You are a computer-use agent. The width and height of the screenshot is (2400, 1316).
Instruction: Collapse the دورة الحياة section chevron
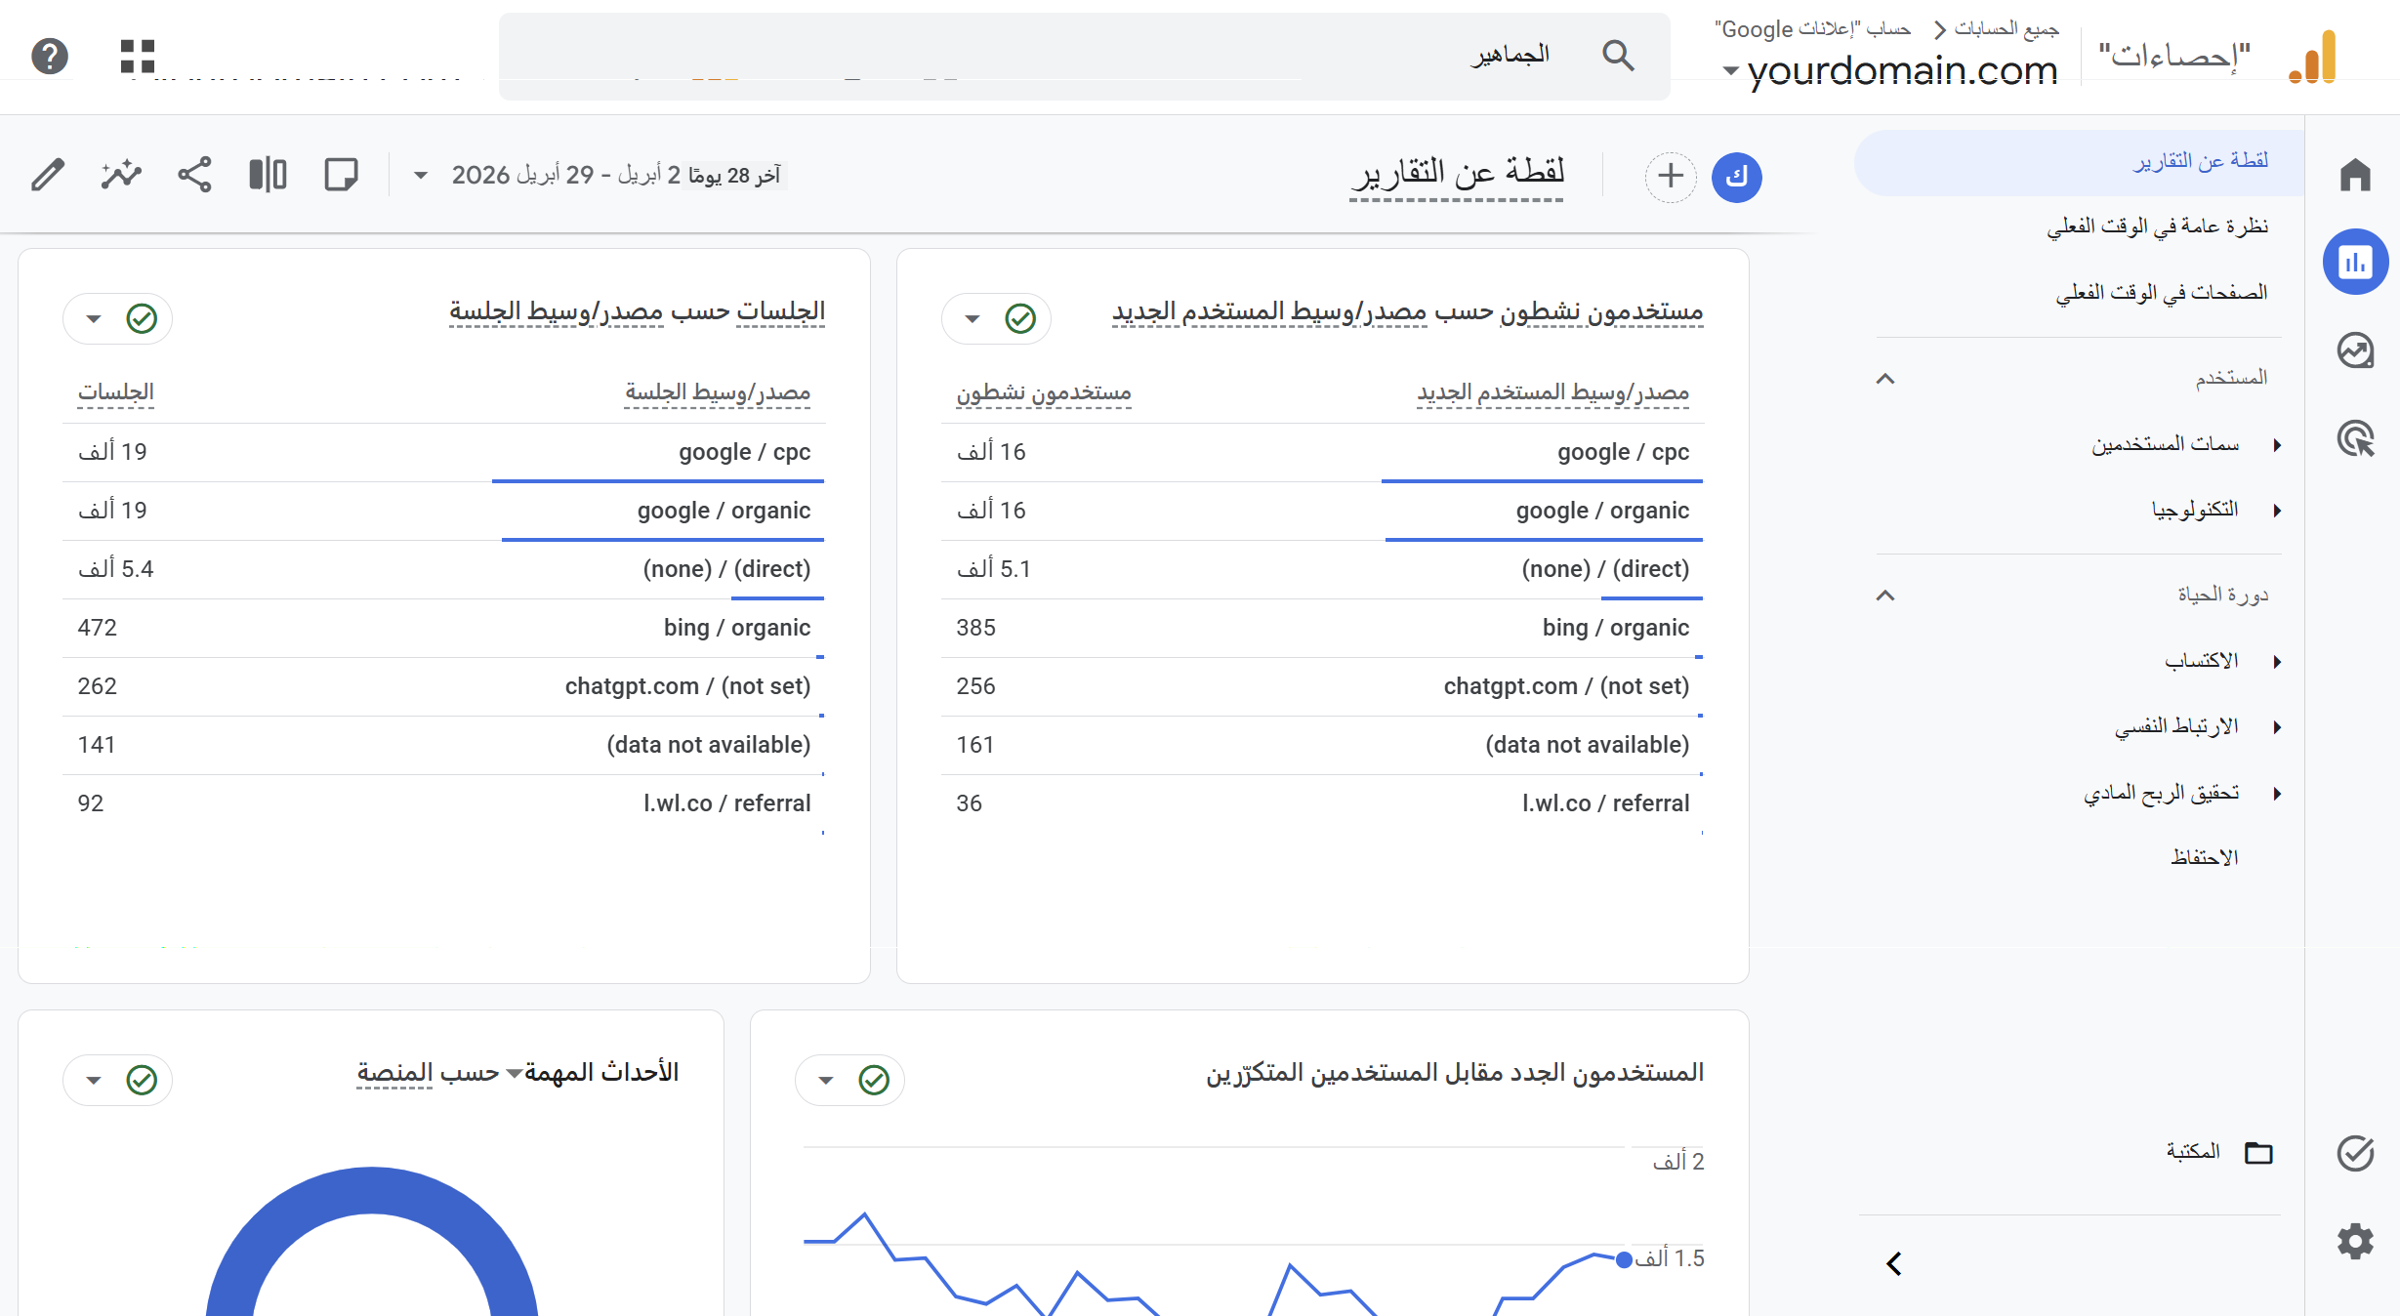pos(1885,596)
